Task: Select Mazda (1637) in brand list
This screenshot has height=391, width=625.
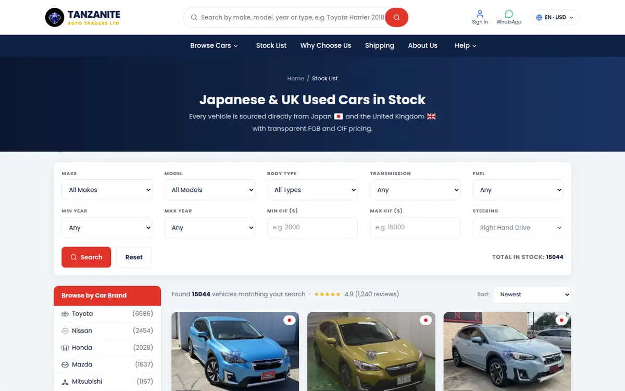Action: tap(107, 365)
